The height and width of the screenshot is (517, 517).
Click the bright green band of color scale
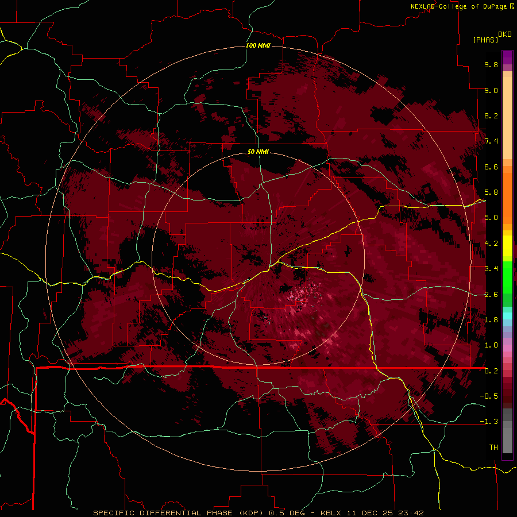tap(507, 277)
